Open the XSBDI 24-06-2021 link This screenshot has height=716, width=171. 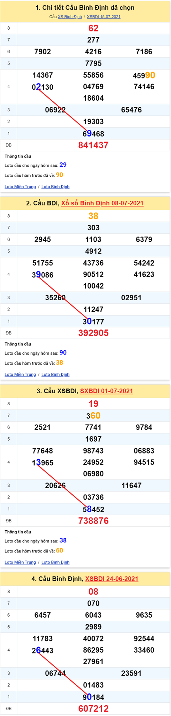[112, 579]
